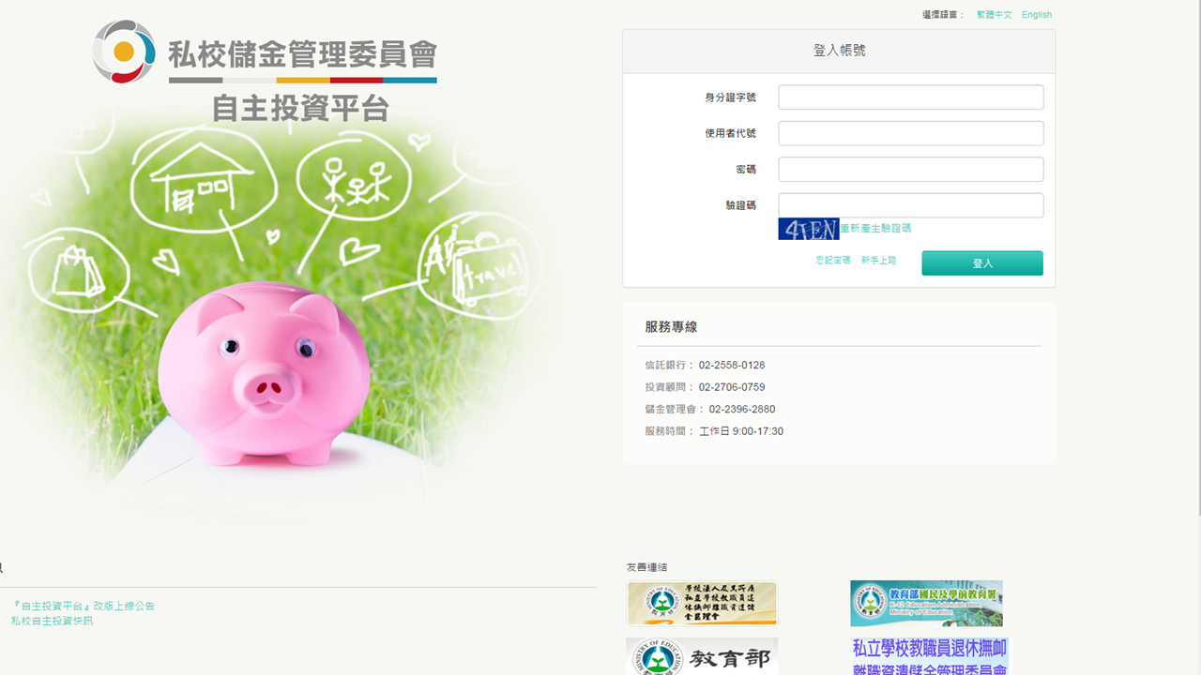Viewport: 1201px width, 675px height.
Task: Open the 忘記密碼 link
Action: 833,260
